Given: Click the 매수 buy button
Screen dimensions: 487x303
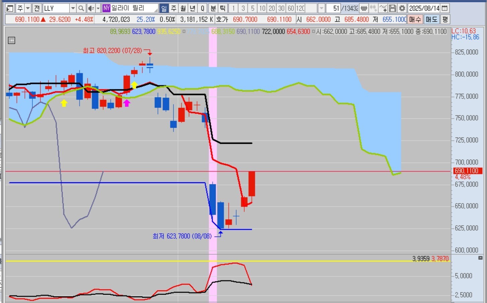Looking at the screenshot, I should click(415, 19).
